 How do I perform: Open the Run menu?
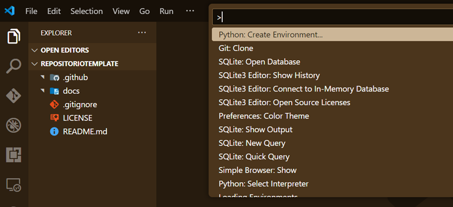click(166, 11)
